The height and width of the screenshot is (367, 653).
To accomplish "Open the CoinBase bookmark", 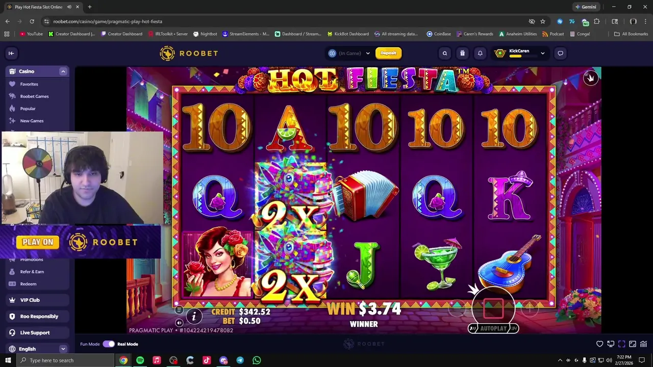I will point(439,34).
